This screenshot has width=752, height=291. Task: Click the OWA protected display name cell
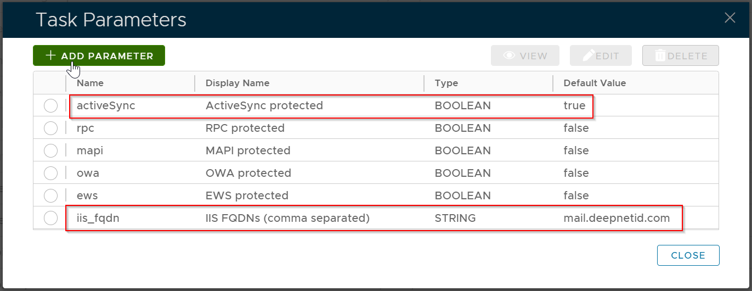(x=248, y=173)
